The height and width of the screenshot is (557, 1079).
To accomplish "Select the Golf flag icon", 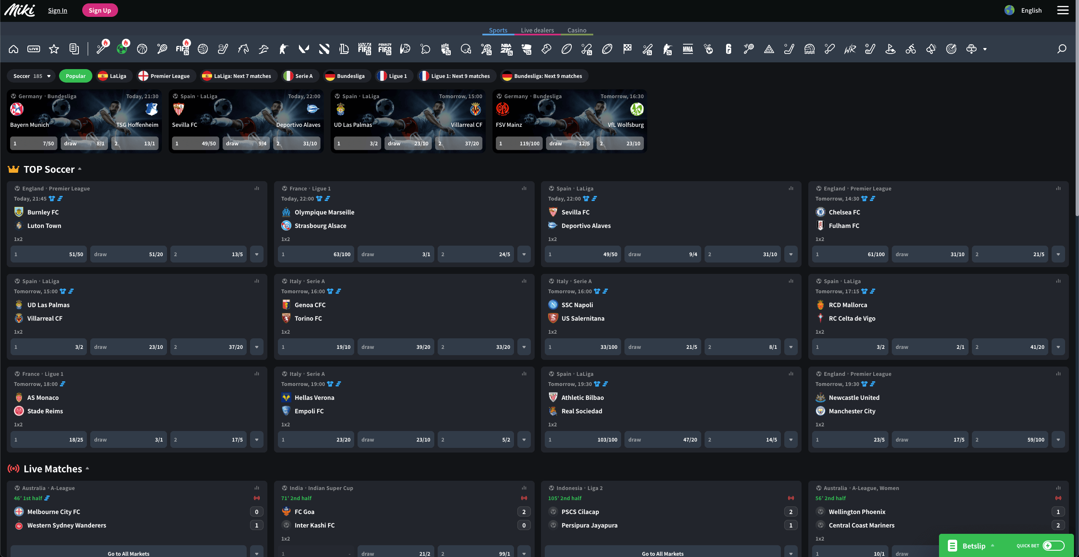I will click(891, 49).
